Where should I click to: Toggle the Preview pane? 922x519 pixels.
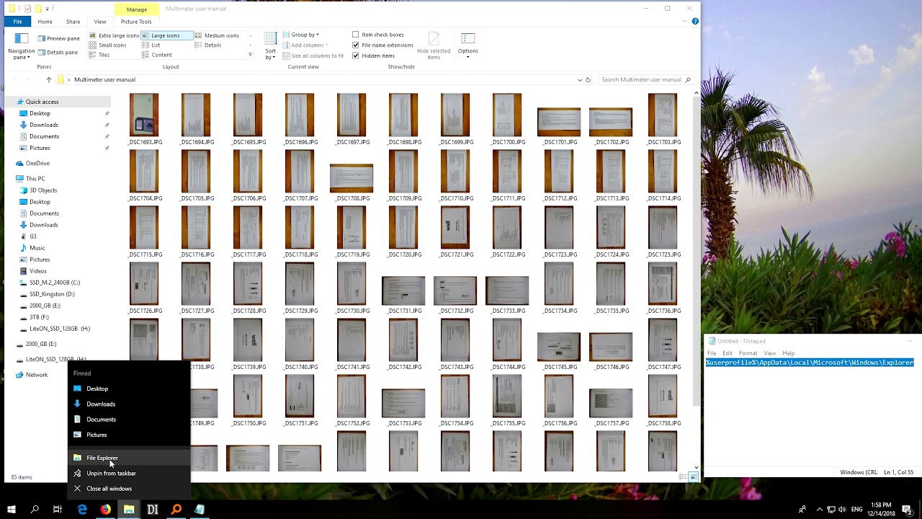click(x=58, y=38)
